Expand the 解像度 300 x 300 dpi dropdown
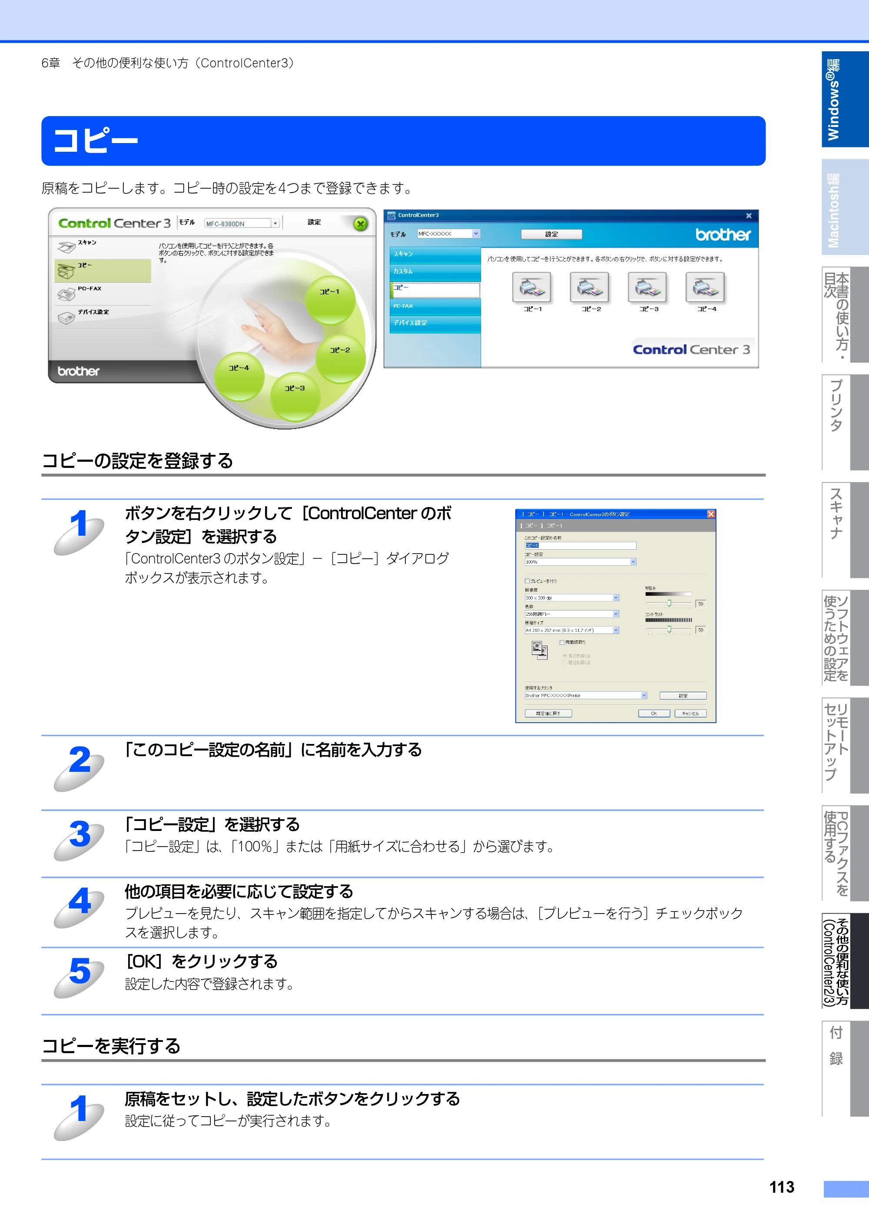 tap(572, 598)
